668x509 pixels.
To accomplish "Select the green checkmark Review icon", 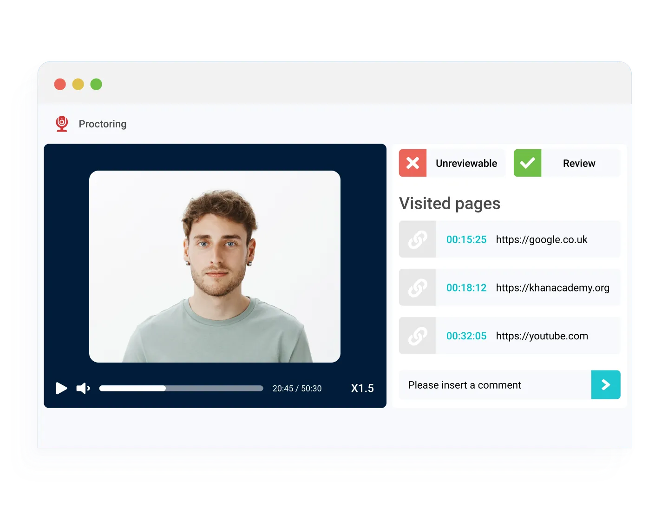I will [x=527, y=163].
